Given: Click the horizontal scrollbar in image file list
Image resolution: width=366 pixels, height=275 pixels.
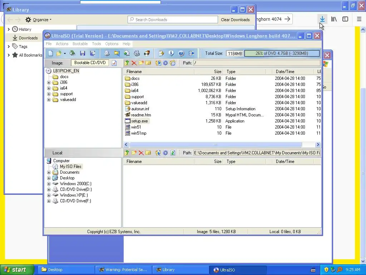Looking at the screenshot, I should point(216,145).
